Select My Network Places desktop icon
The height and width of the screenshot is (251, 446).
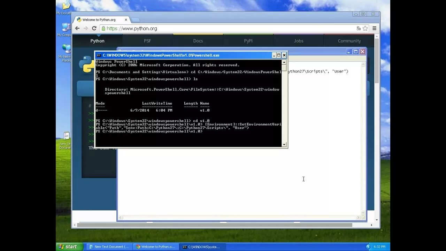pyautogui.click(x=65, y=53)
